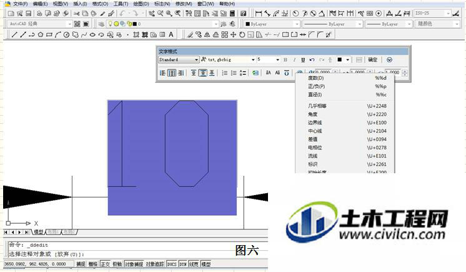Click the black ByLayer color square
466x272 pixels.
(x=247, y=24)
